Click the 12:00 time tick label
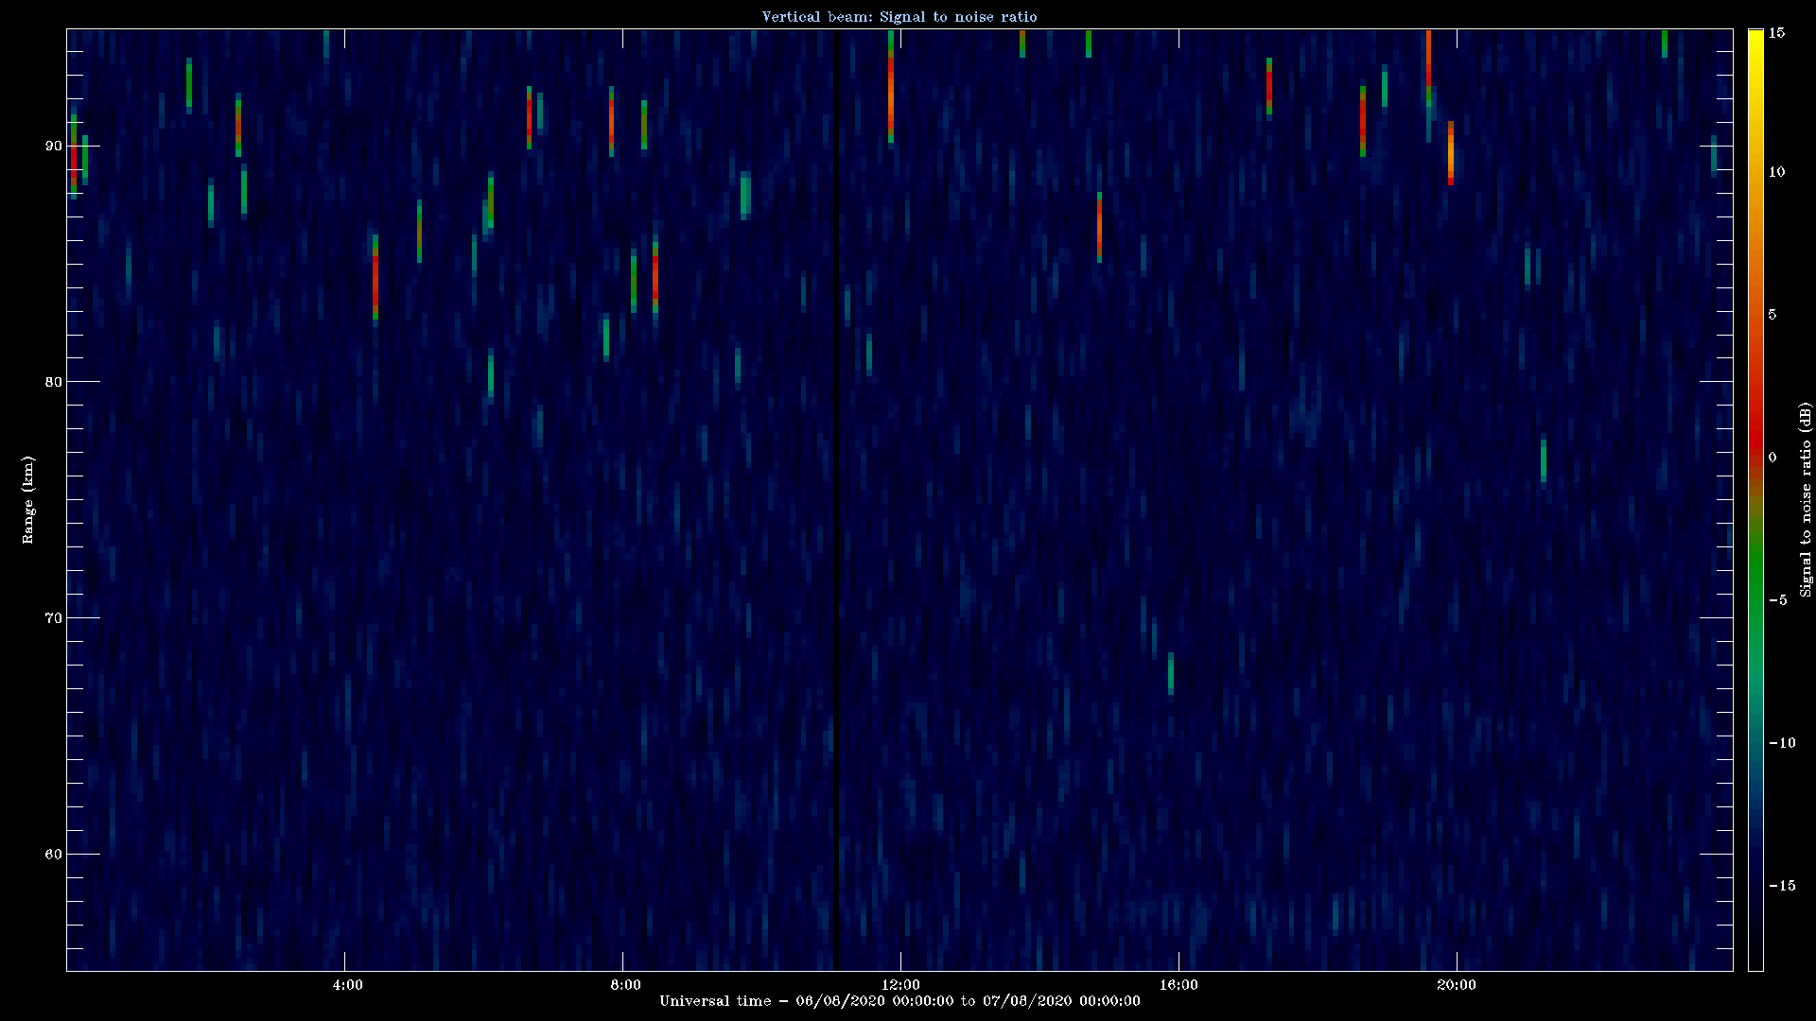1816x1021 pixels. pyautogui.click(x=900, y=985)
